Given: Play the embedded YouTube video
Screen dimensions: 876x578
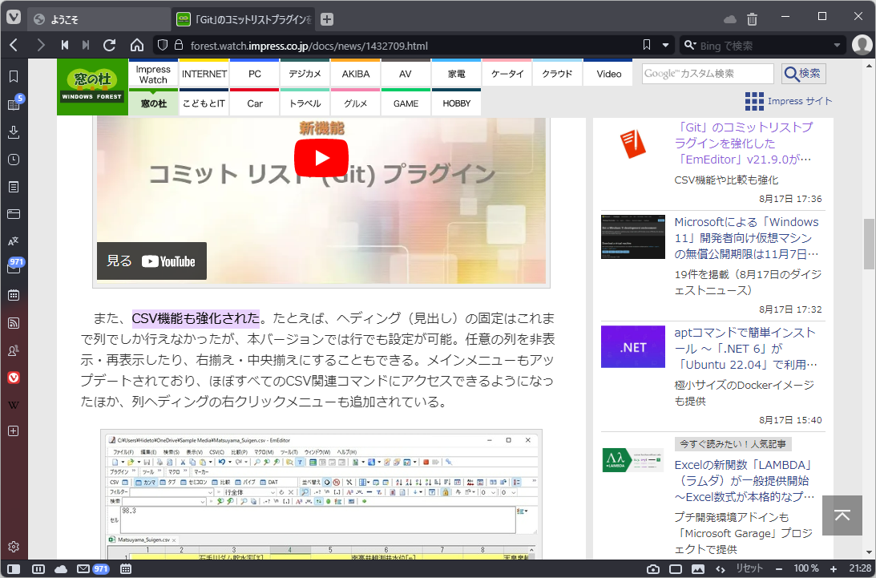Looking at the screenshot, I should (x=321, y=158).
